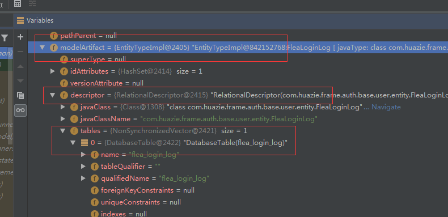Viewport: 448px width, 217px height.
Task: Click the Variables panel icon
Action: pos(20,20)
